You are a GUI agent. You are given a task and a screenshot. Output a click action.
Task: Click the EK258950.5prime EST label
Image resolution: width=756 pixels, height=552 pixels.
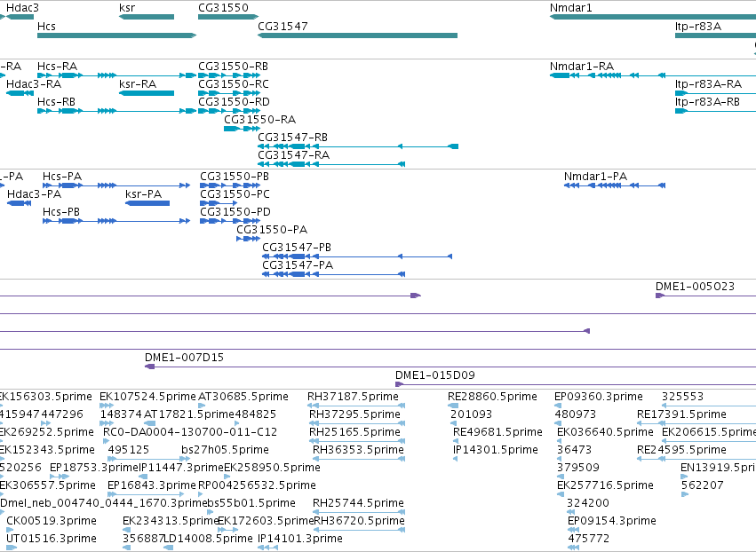point(273,468)
